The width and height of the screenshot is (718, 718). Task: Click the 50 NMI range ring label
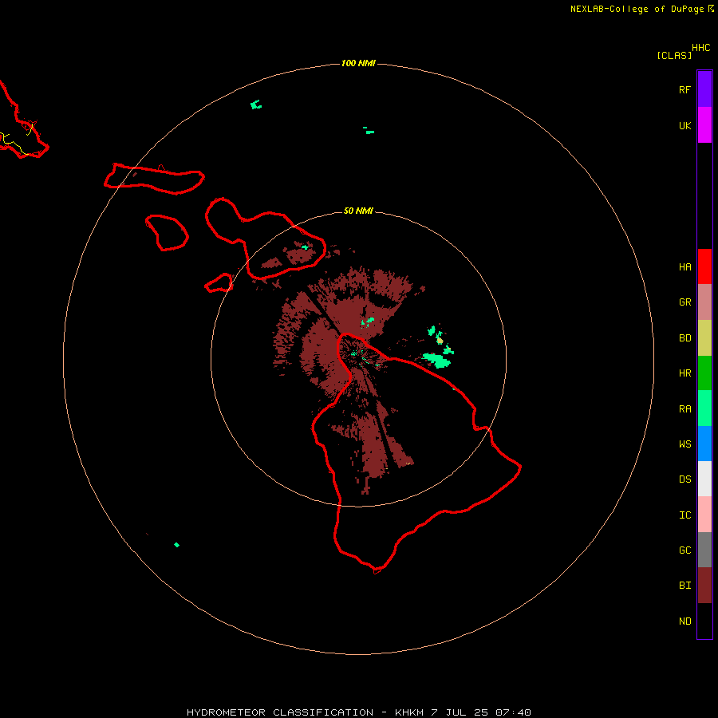[x=358, y=211]
